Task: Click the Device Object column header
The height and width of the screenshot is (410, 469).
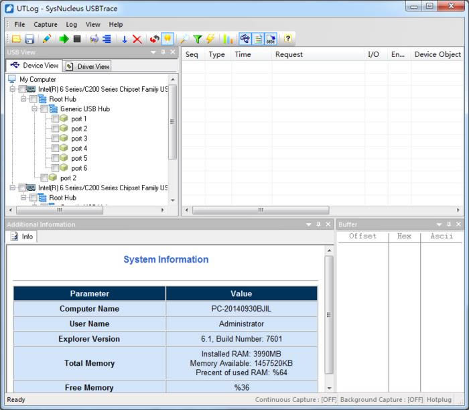Action: tap(438, 54)
